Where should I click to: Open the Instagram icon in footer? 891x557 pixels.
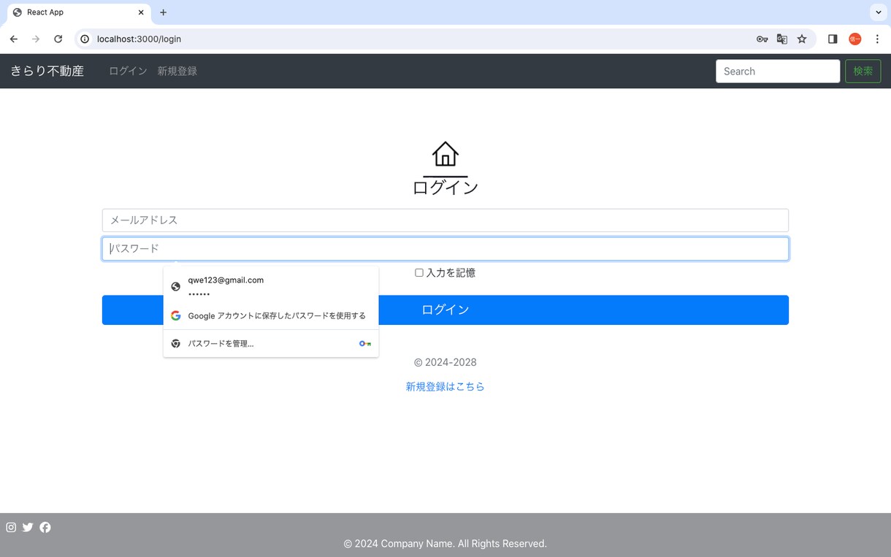11,527
